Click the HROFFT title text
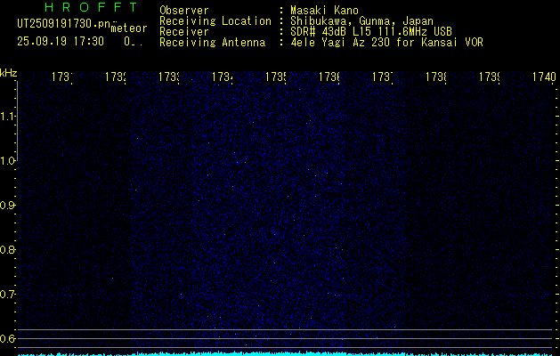Screen dimensions: 560x356 coord(92,7)
